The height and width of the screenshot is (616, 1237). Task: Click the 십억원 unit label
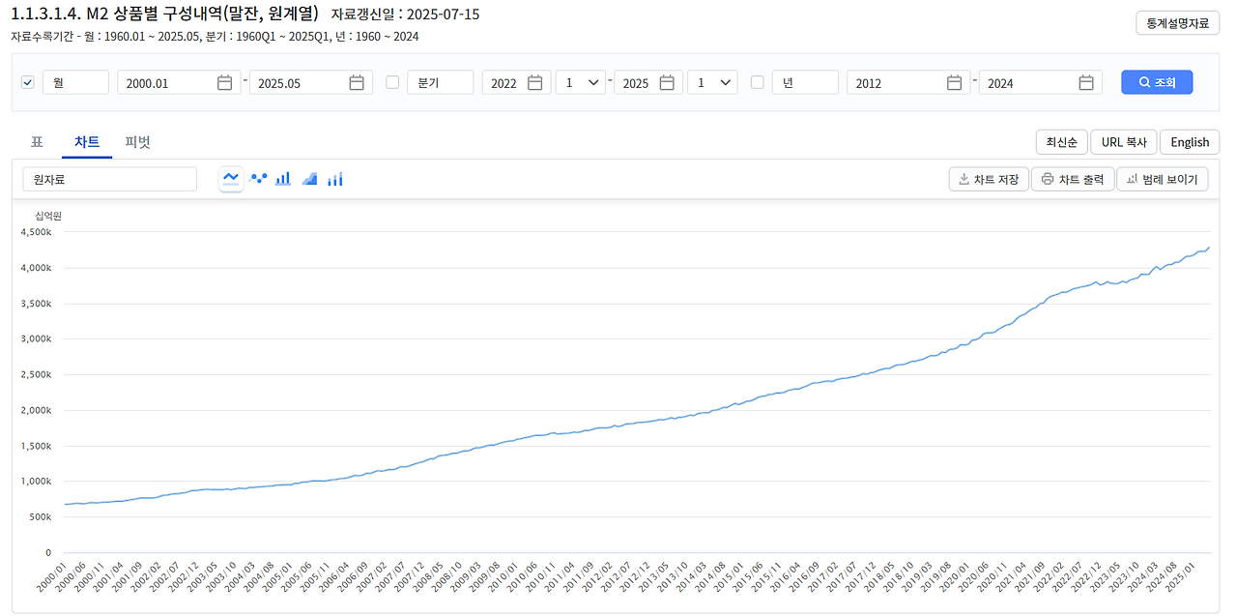tap(48, 216)
